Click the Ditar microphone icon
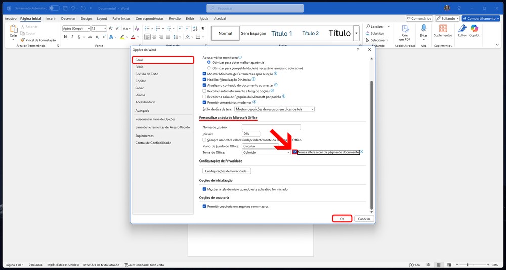 (x=424, y=30)
